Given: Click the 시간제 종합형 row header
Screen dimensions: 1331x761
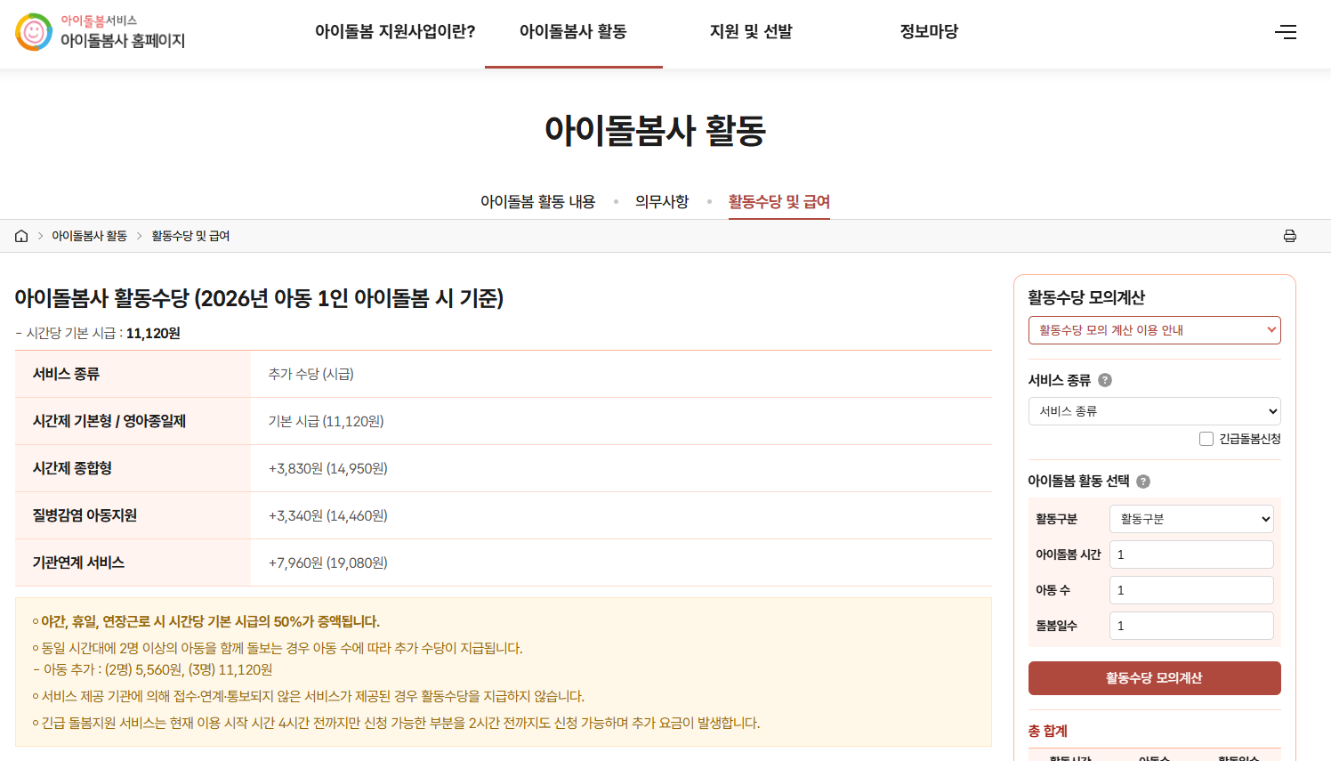Looking at the screenshot, I should pos(133,468).
